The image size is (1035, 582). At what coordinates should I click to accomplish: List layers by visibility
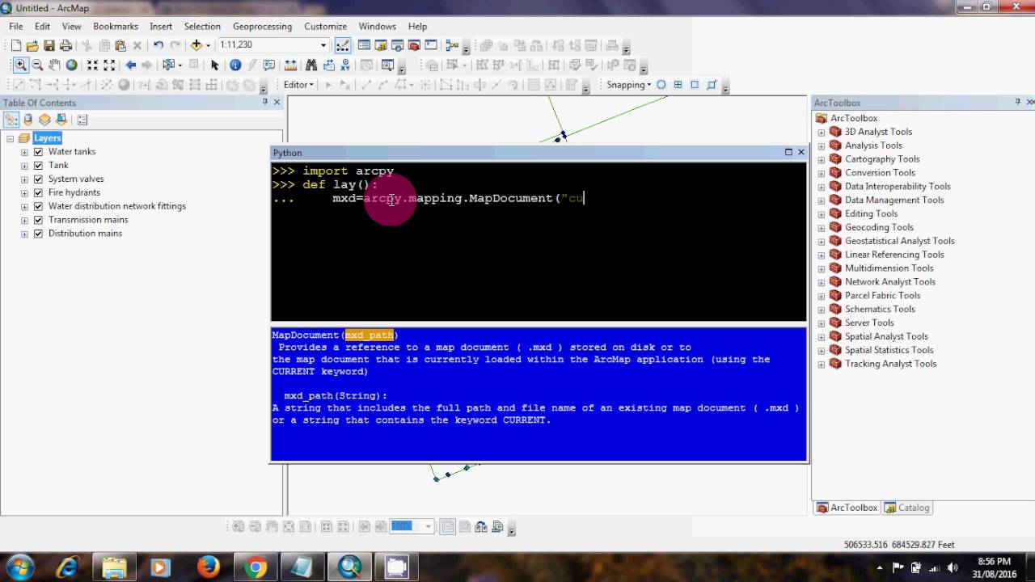[44, 120]
